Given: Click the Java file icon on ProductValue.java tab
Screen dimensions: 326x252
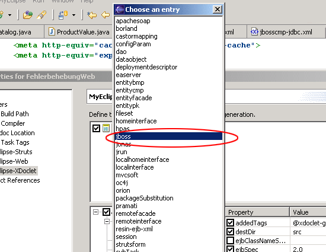Looking at the screenshot, I should pyautogui.click(x=52, y=31).
